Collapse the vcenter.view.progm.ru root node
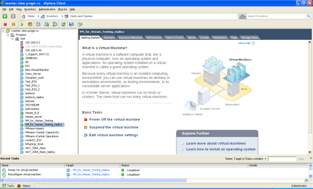This screenshot has height=189, width=313. 4,31
